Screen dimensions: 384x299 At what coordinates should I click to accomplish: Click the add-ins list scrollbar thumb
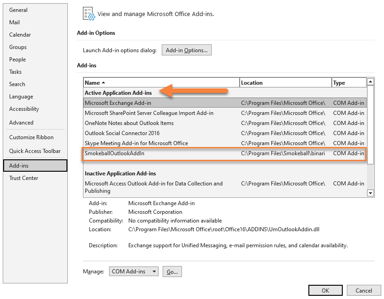(x=371, y=125)
